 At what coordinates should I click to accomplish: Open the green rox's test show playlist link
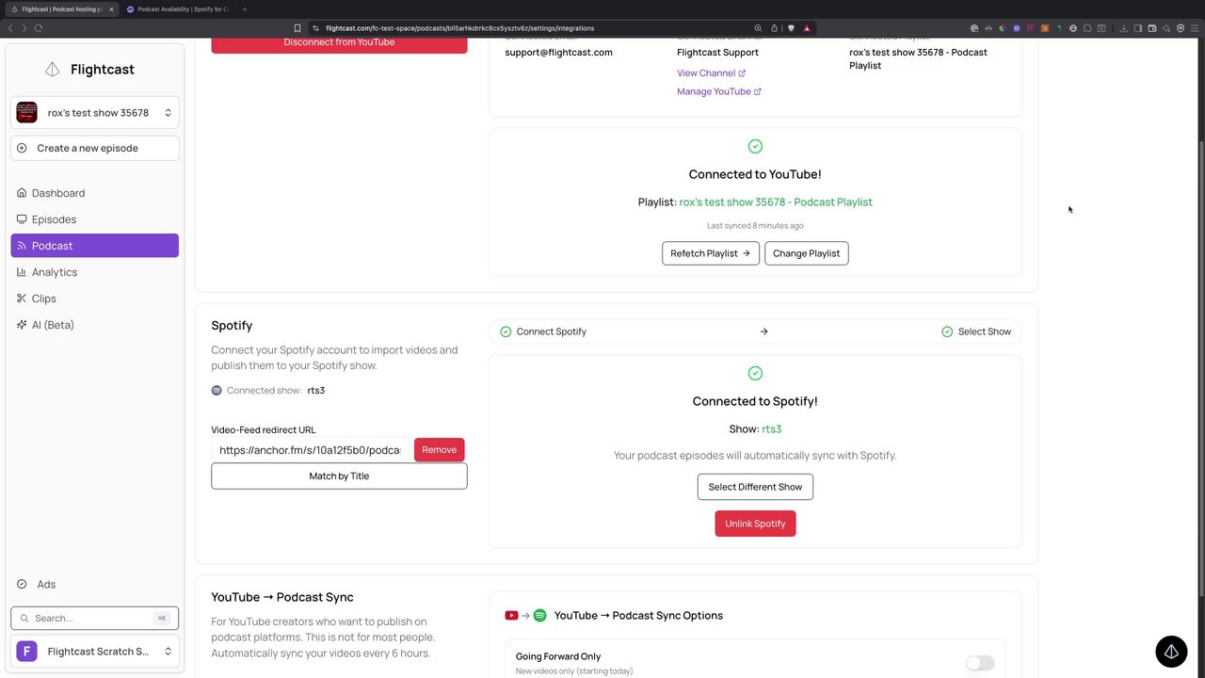coord(776,202)
